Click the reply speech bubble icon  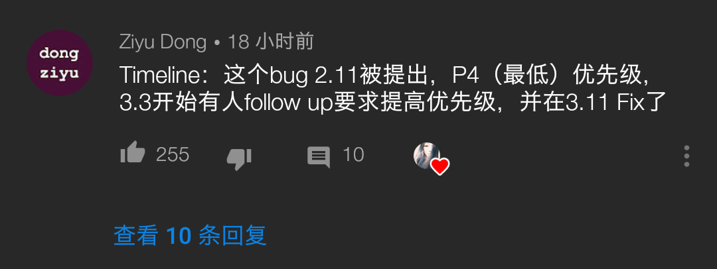pyautogui.click(x=319, y=157)
